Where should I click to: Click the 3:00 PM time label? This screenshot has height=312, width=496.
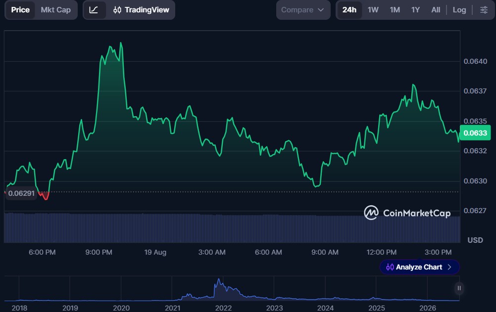[x=438, y=252]
